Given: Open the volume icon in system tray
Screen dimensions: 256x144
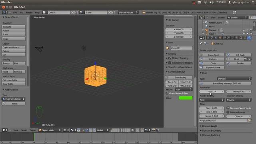Looking at the screenshot, I should (212, 2).
